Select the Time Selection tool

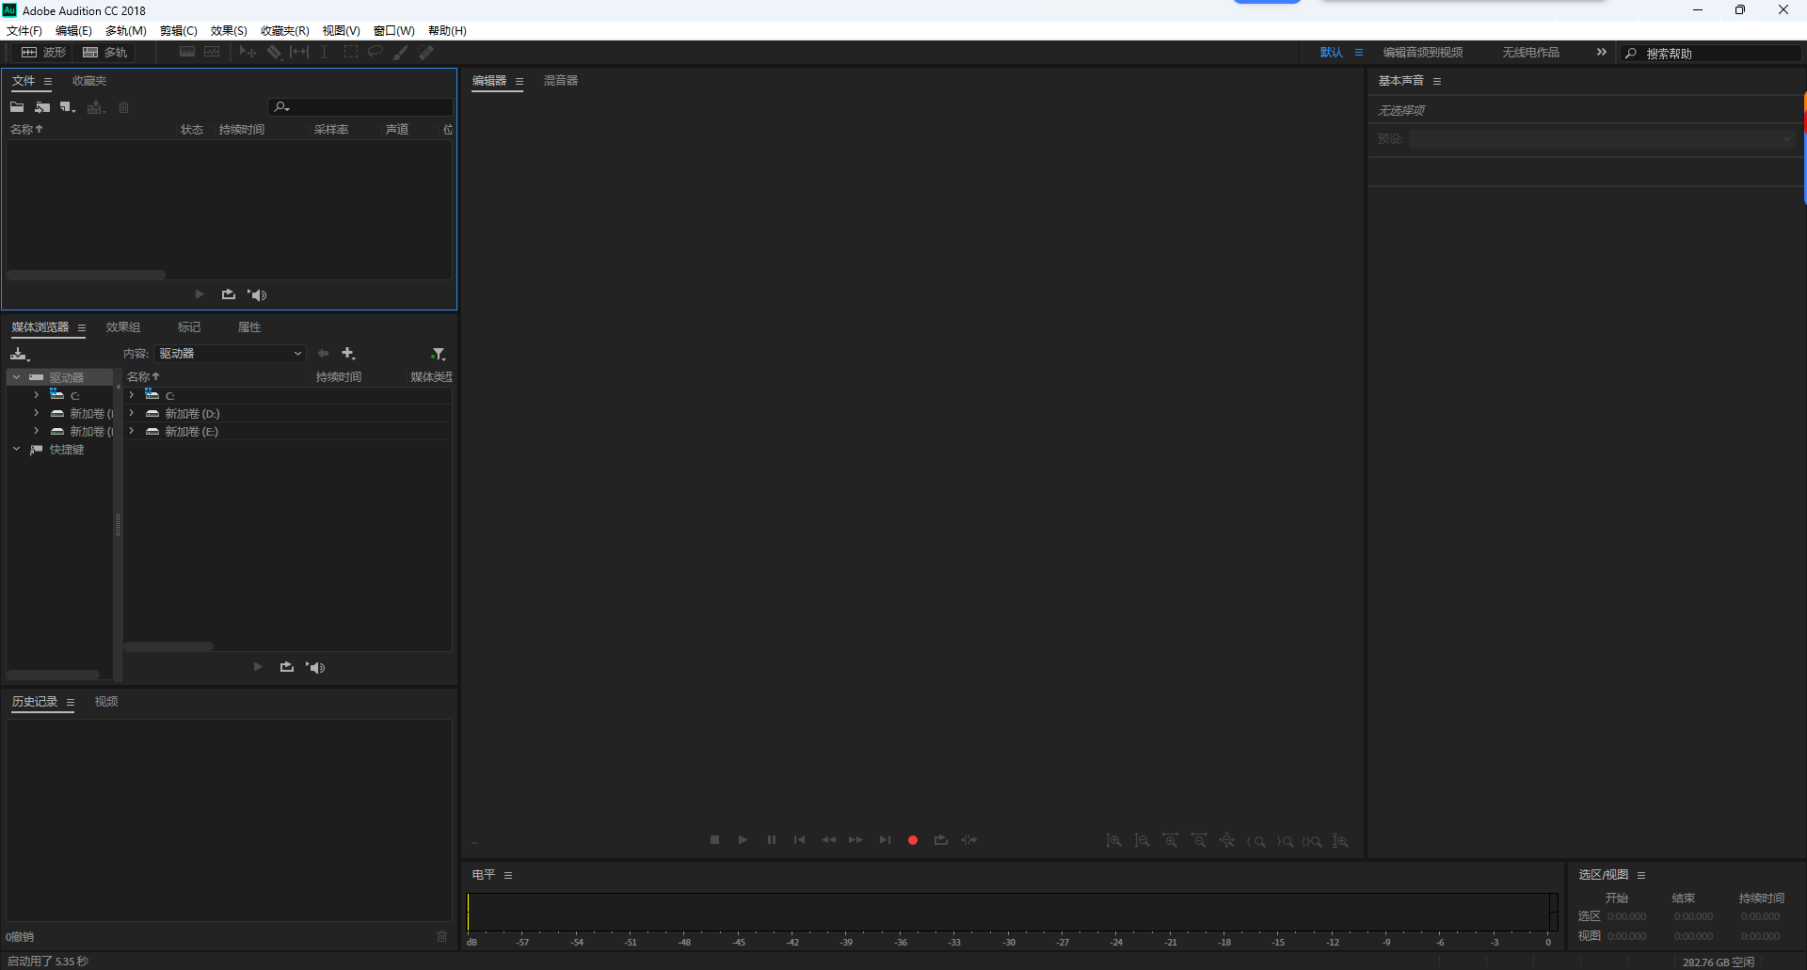[x=323, y=52]
